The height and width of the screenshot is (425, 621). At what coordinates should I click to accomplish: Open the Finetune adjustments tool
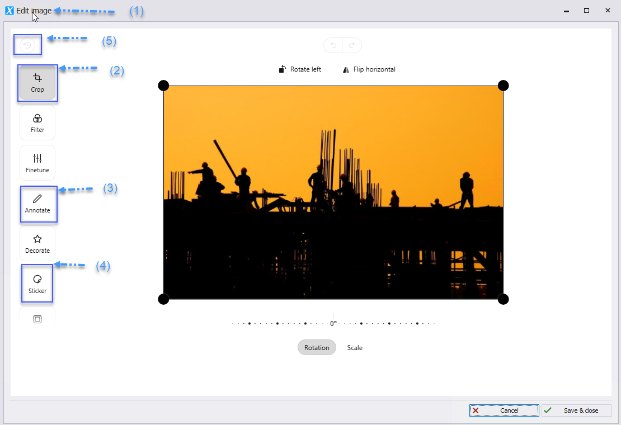(37, 163)
